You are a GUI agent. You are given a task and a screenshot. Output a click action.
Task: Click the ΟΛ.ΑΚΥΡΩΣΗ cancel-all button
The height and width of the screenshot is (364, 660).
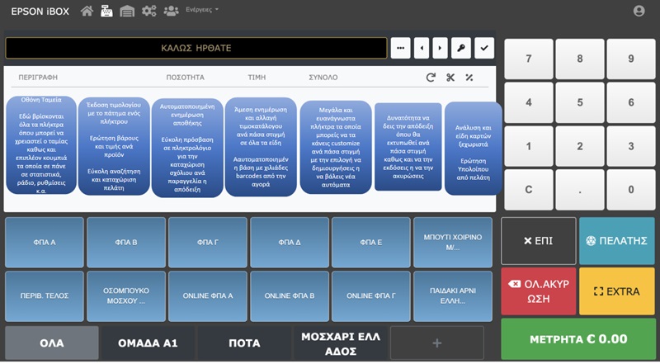click(x=538, y=291)
